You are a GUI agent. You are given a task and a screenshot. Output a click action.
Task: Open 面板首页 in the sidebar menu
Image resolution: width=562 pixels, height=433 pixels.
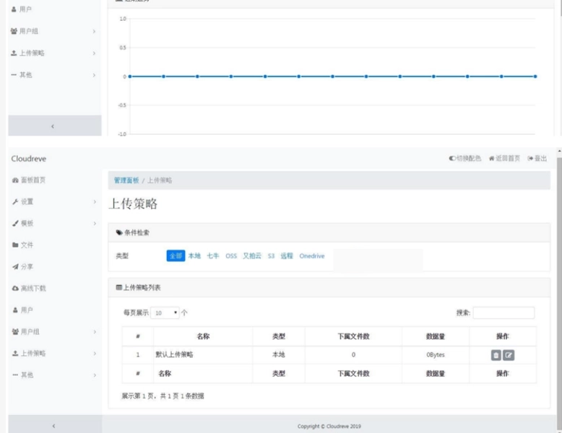[x=33, y=180]
